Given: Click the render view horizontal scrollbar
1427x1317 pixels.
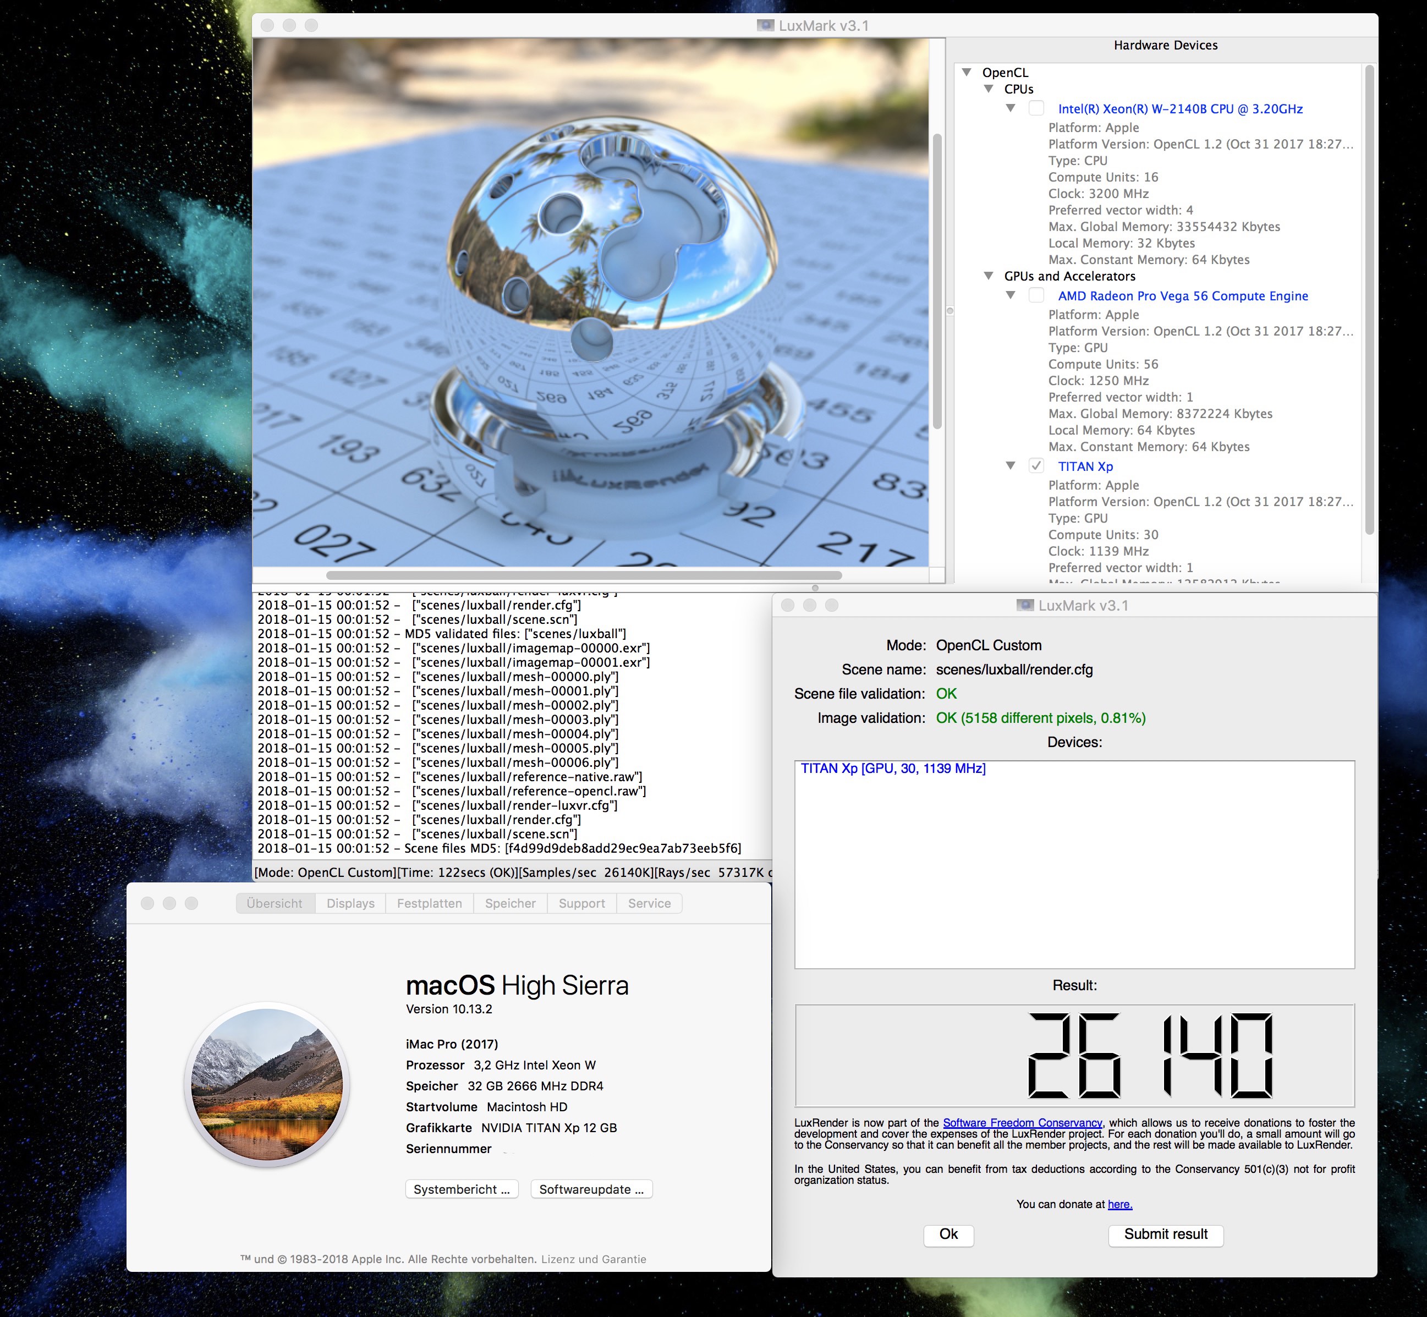Looking at the screenshot, I should pos(584,574).
